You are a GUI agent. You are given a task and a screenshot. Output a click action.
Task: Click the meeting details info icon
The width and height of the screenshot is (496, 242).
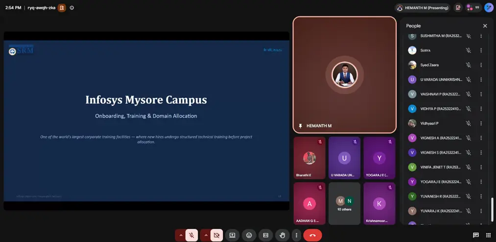pyautogui.click(x=72, y=8)
